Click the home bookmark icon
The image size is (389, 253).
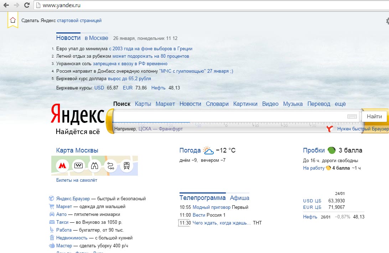tap(13, 20)
